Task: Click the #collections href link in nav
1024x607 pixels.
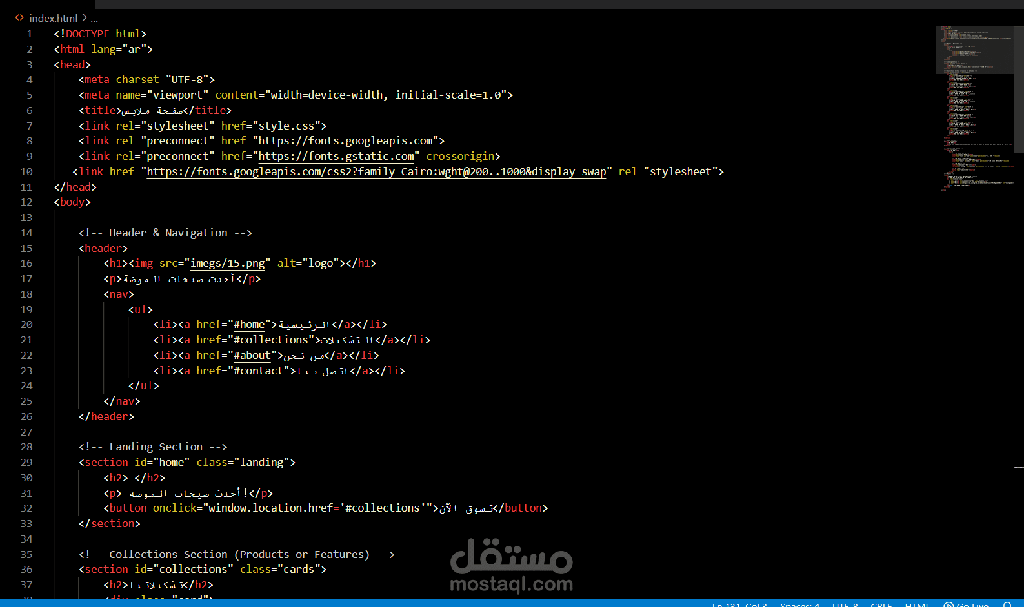Action: click(x=271, y=340)
